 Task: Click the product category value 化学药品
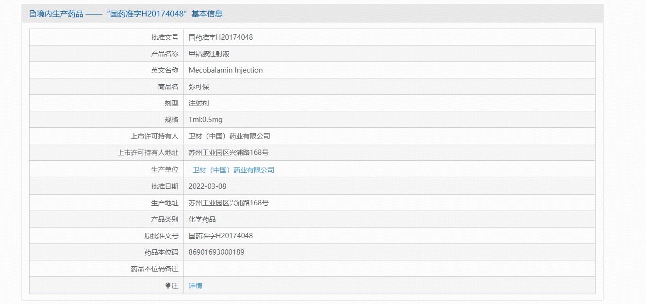[x=202, y=219]
